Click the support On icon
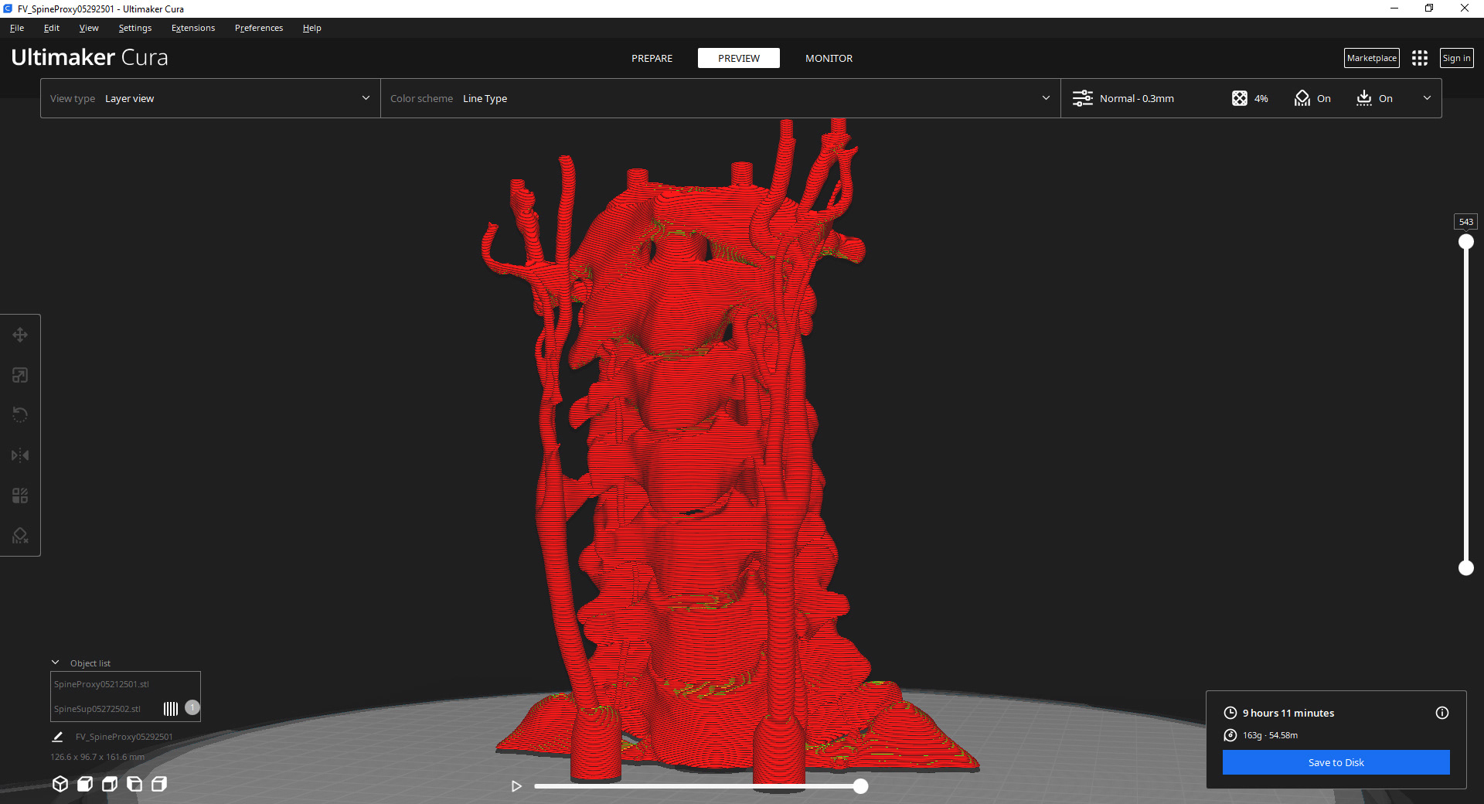The height and width of the screenshot is (804, 1484). (x=1302, y=98)
